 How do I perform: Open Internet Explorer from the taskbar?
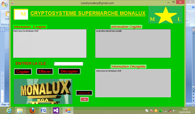9,110
